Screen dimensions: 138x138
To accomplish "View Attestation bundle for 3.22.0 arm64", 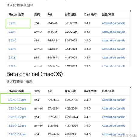I will pyautogui.click(x=114, y=49).
